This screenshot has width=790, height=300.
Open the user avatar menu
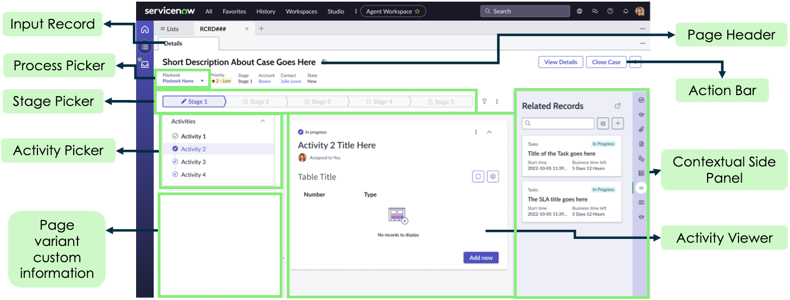(640, 11)
